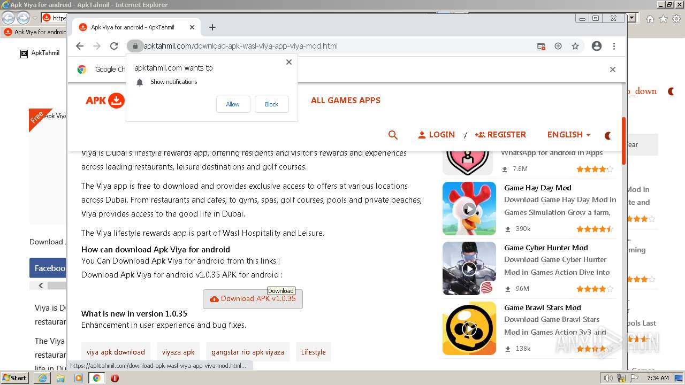
Task: Click the Chrome page vertical scrollbar
Action: click(623, 141)
